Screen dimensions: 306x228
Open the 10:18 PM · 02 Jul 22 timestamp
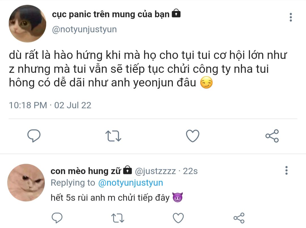tap(50, 105)
